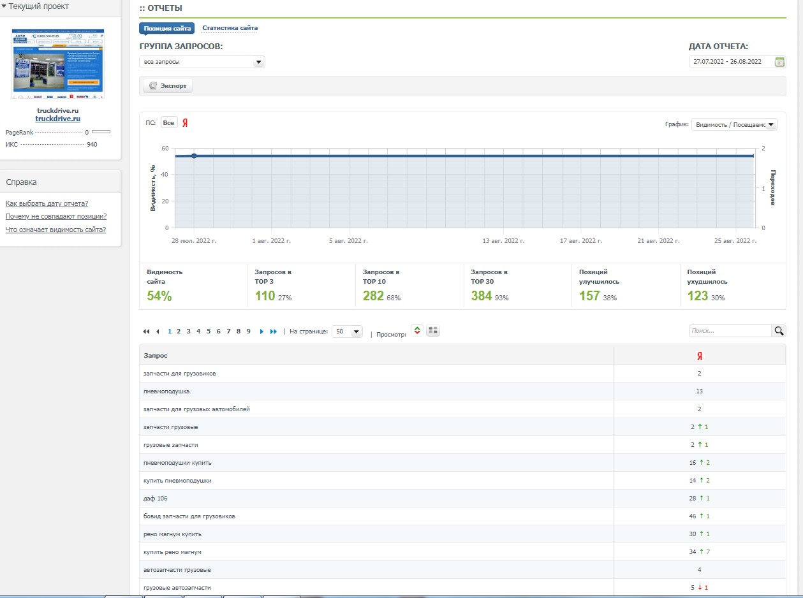Click the Справка panel header
Image resolution: width=803 pixels, height=598 pixels.
(61, 182)
